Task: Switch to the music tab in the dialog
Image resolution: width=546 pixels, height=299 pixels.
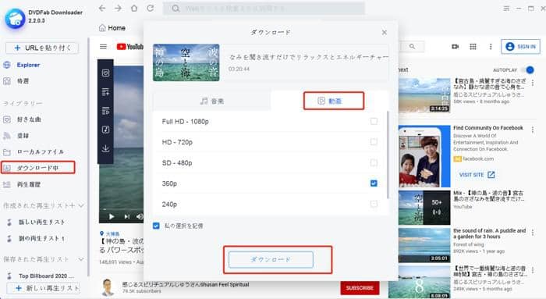Action: 211,101
